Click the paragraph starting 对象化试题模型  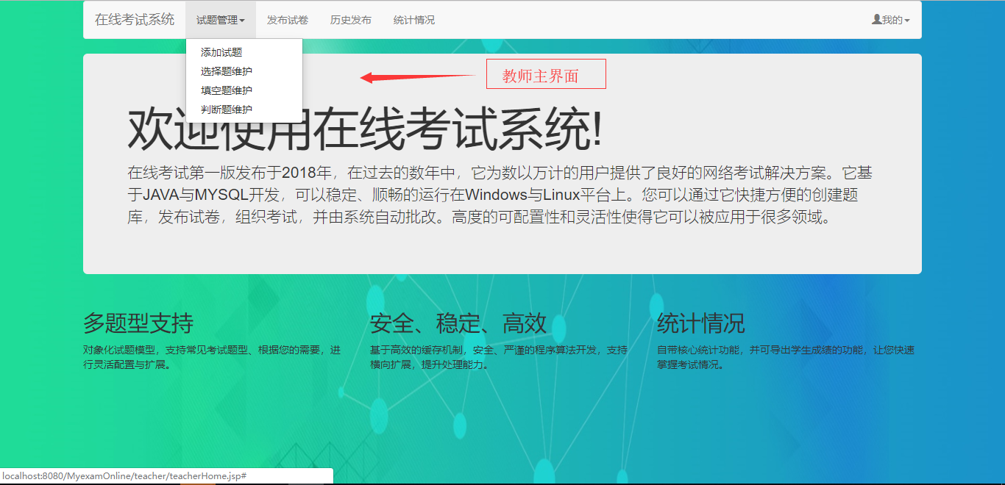point(212,357)
